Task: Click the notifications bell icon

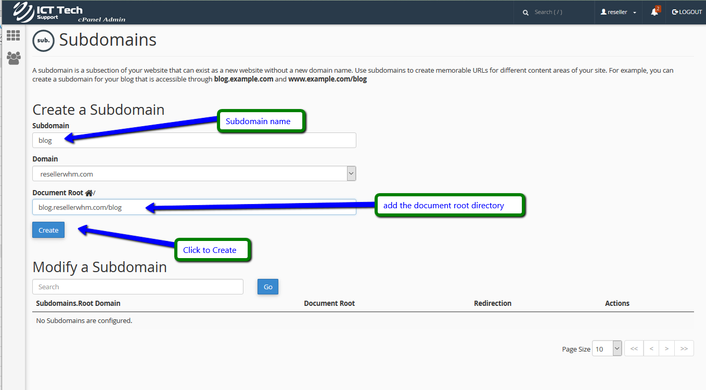Action: 654,12
